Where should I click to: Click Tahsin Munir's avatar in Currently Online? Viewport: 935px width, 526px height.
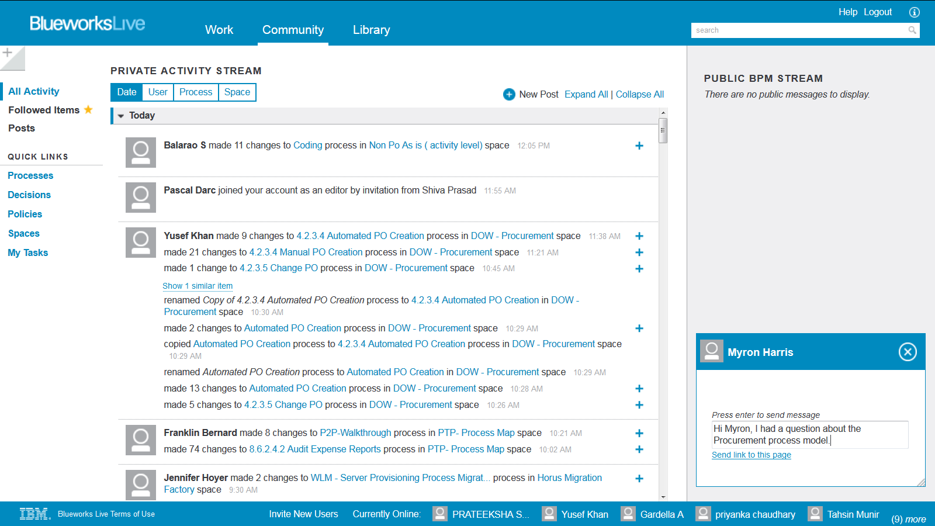pos(815,514)
